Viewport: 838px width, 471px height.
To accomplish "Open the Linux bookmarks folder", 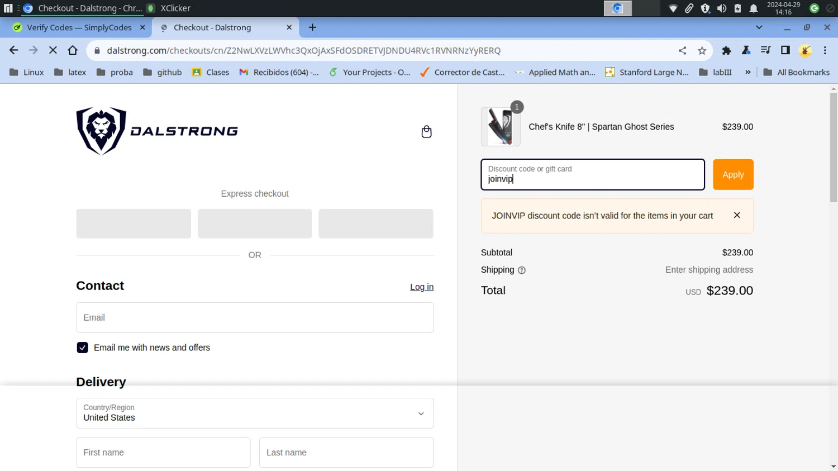I will 27,72.
